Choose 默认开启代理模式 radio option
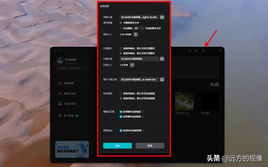This screenshot has height=167, width=268. (x=121, y=54)
